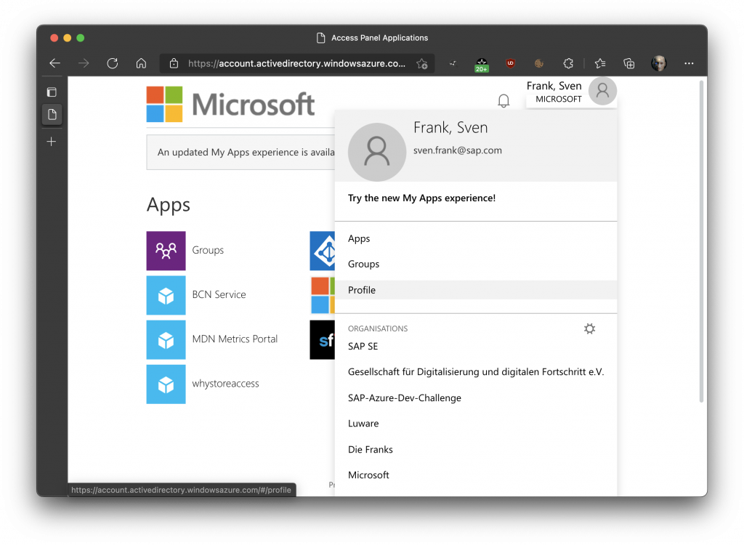Viewport: 744px width, 545px height.
Task: Toggle the vertical tabs pane icon
Action: click(x=52, y=92)
